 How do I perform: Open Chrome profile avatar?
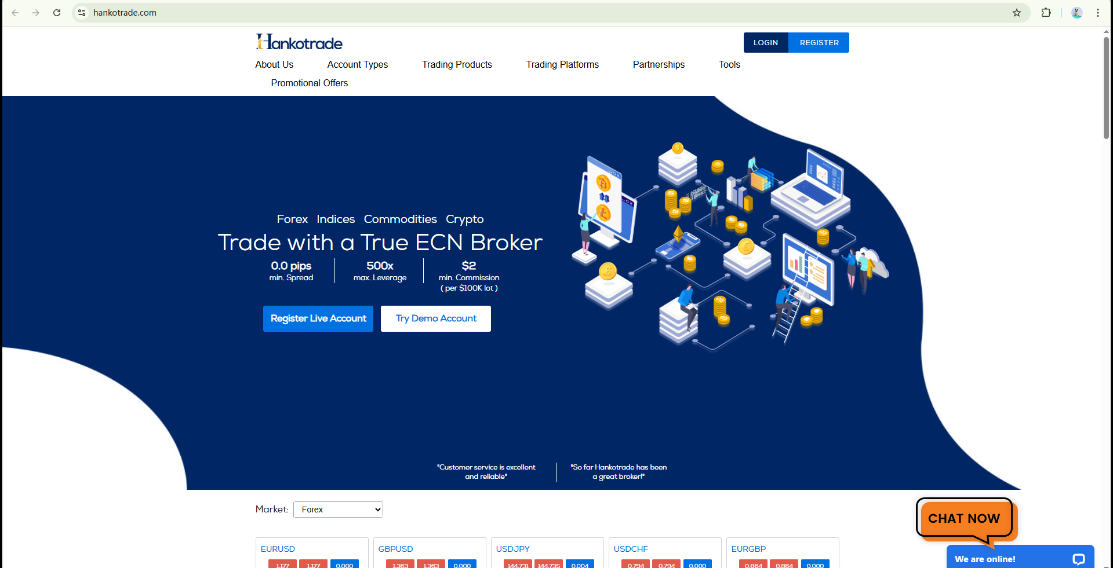click(1076, 13)
